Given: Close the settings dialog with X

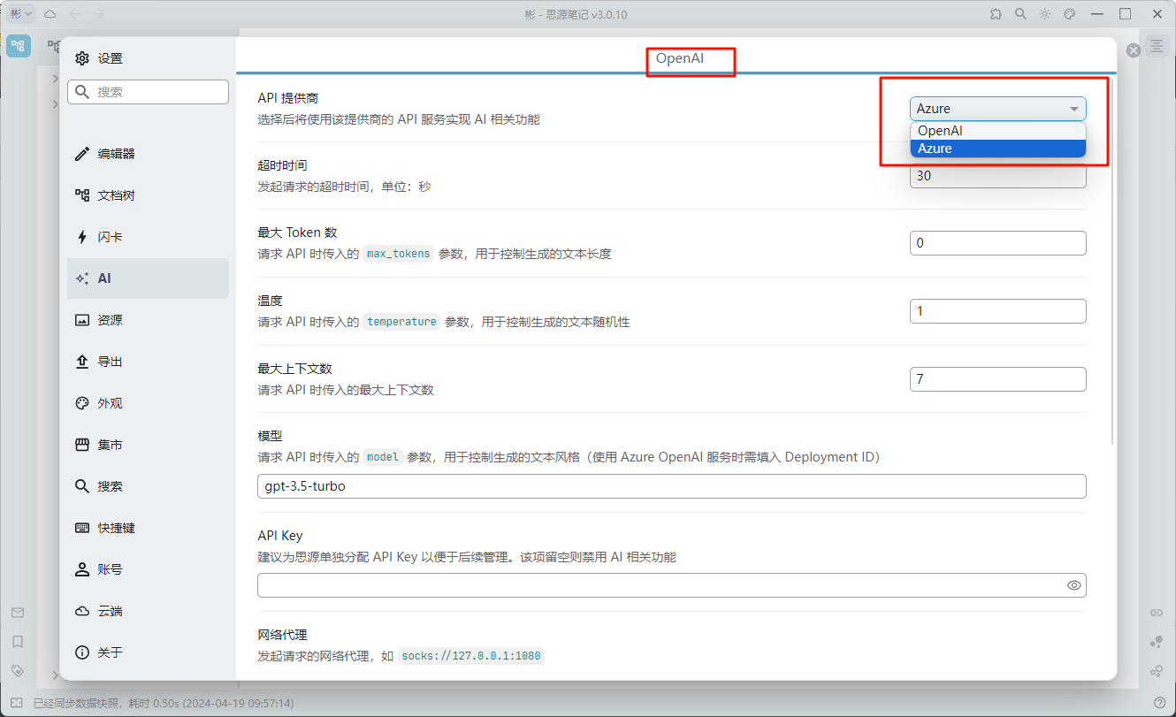Looking at the screenshot, I should pyautogui.click(x=1134, y=50).
